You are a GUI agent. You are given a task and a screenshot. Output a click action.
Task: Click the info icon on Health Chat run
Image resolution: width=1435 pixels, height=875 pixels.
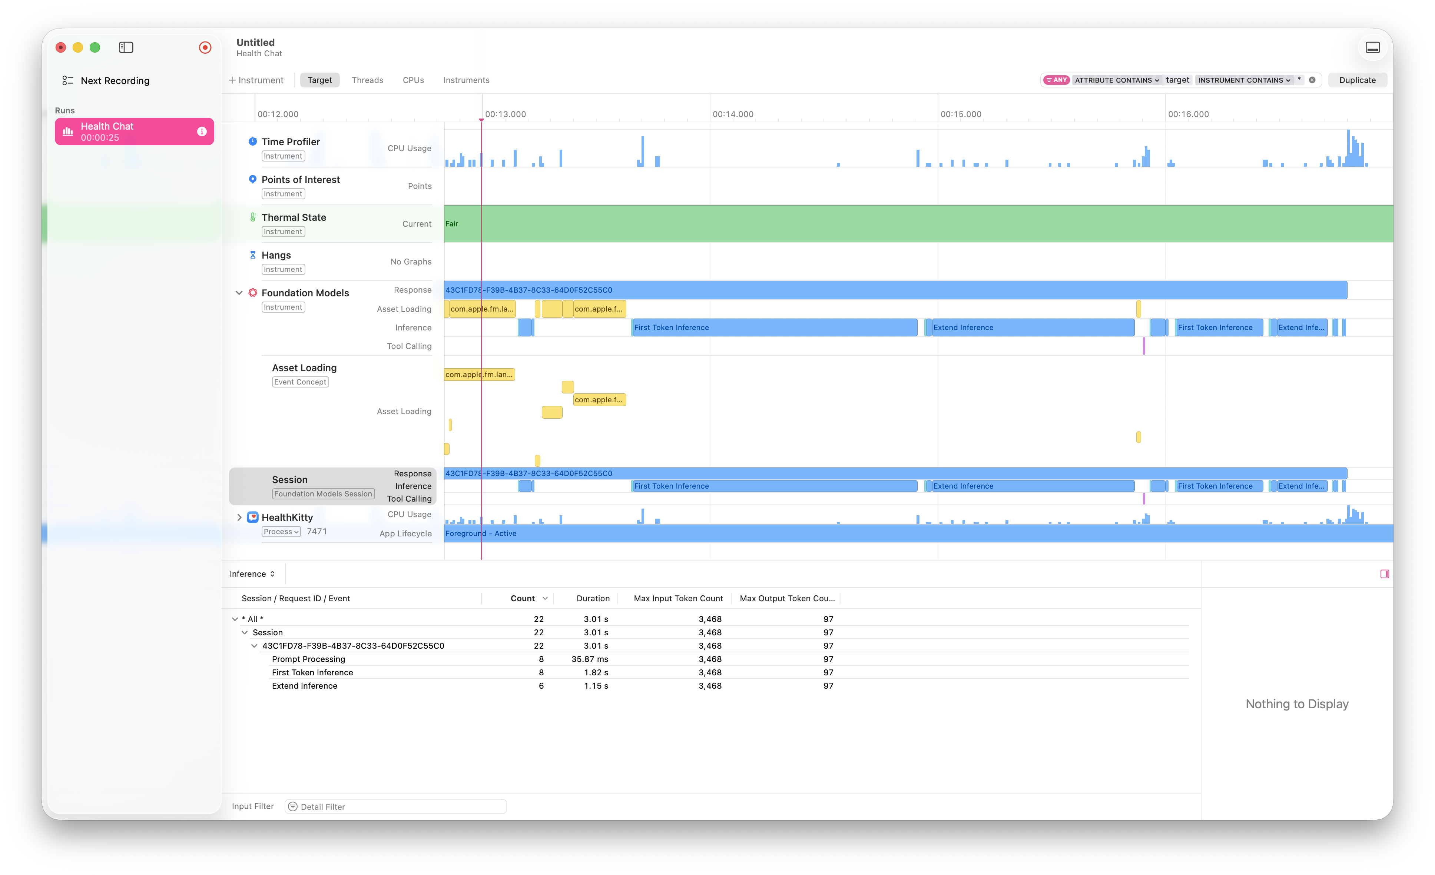coord(202,131)
